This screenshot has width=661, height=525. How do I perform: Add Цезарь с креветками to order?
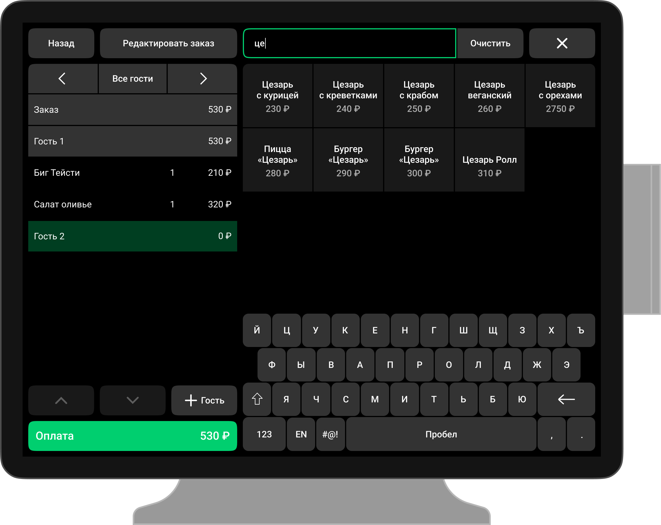348,96
